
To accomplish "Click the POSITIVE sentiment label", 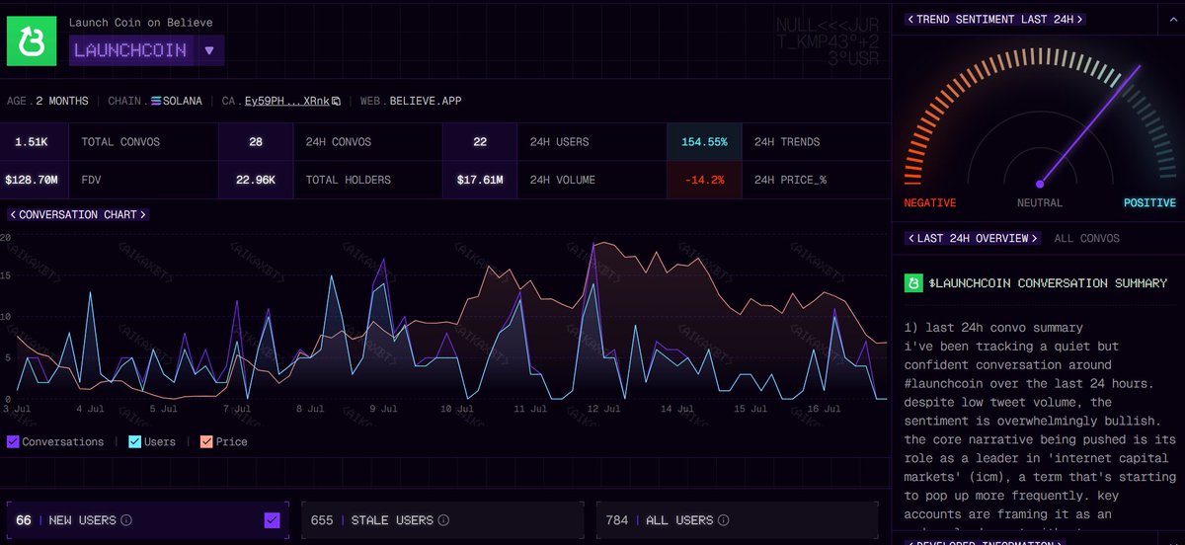I will (1149, 202).
